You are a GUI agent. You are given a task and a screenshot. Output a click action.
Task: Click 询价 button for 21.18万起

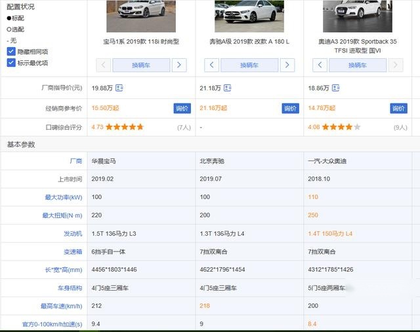[290, 108]
